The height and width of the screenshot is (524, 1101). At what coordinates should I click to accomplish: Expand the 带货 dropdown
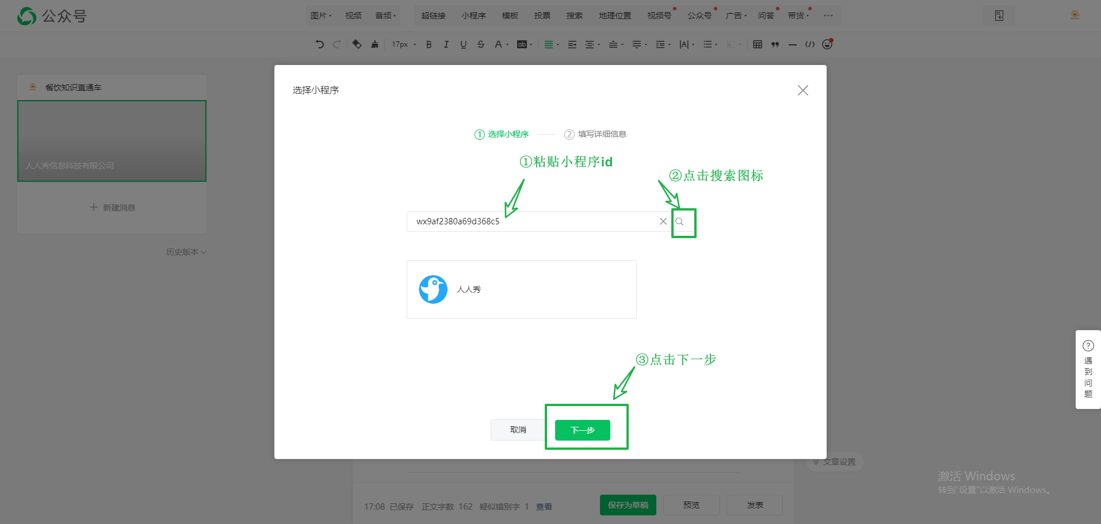798,16
